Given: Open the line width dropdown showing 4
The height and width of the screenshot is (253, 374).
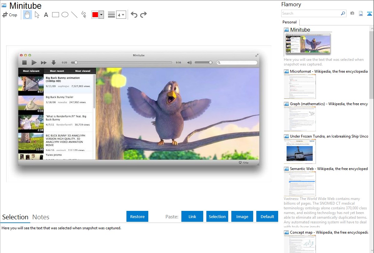Looking at the screenshot, I should (121, 15).
